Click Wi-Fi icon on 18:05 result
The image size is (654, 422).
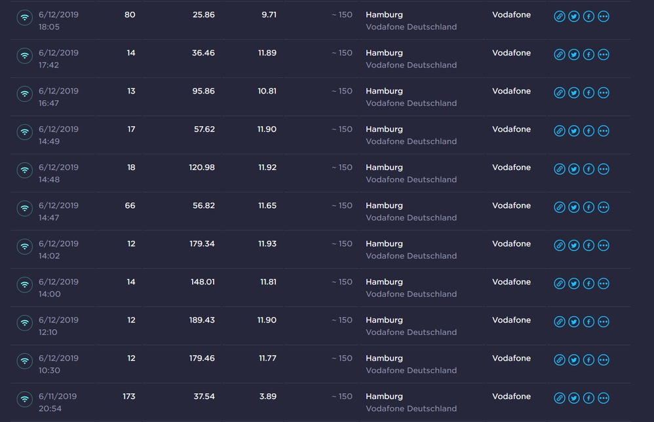pos(25,17)
